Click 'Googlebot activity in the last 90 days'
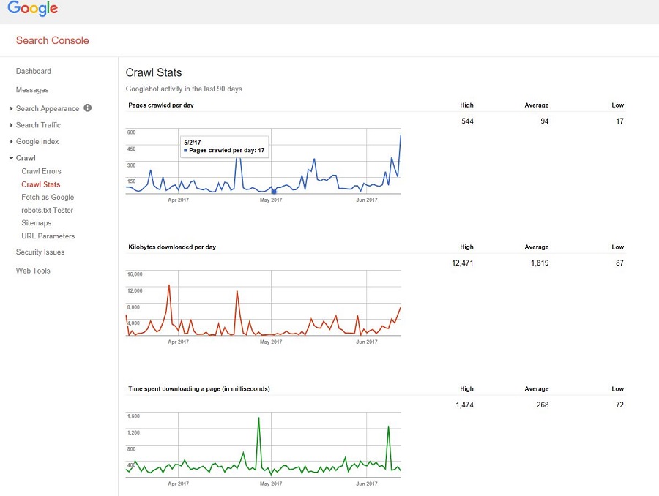Viewport: 659px width, 496px height. tap(184, 89)
